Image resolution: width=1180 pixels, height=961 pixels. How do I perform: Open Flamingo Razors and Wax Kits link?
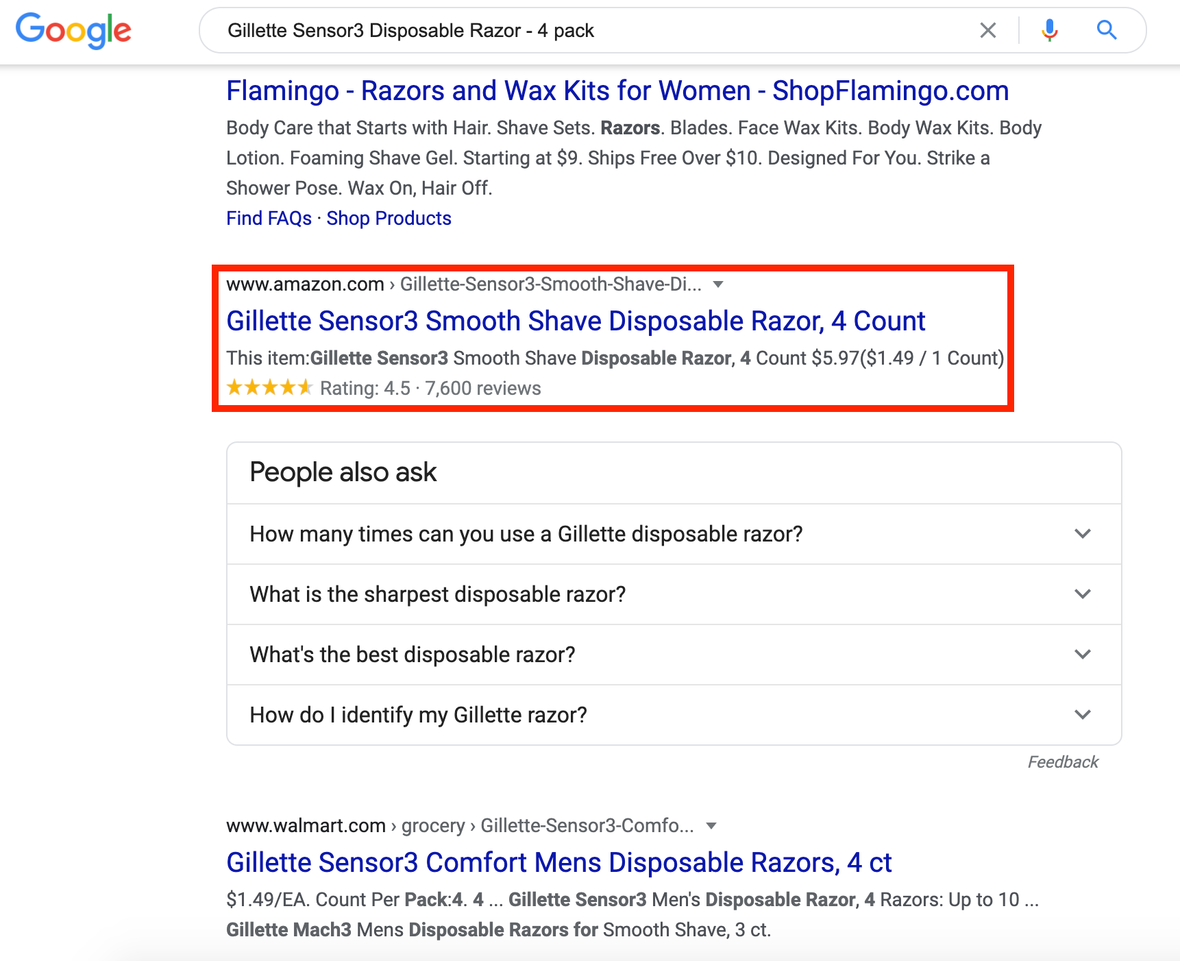(x=617, y=90)
